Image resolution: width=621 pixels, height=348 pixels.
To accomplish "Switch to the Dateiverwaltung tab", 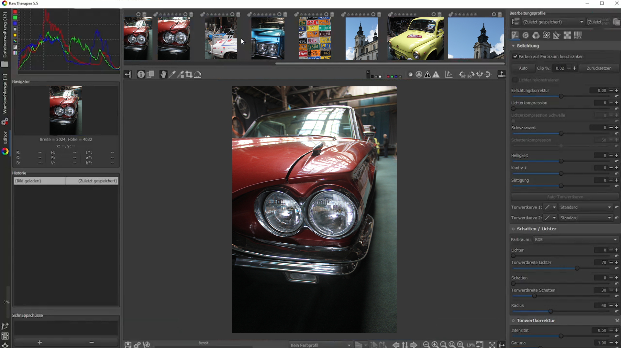I will click(5, 34).
